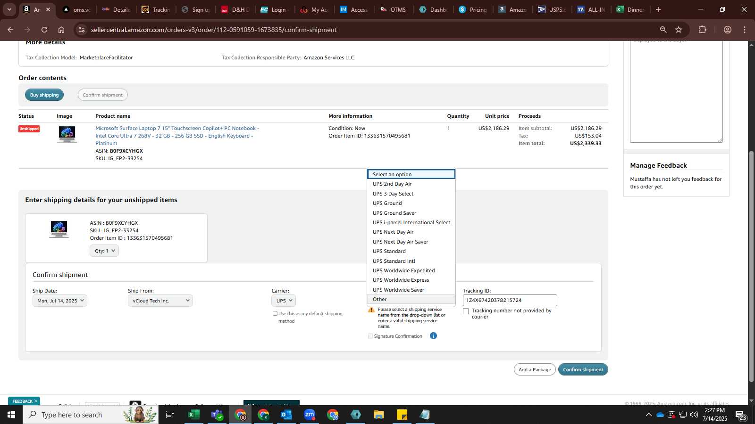The width and height of the screenshot is (755, 424).
Task: Open the tab search dropdown arrow
Action: click(x=9, y=9)
